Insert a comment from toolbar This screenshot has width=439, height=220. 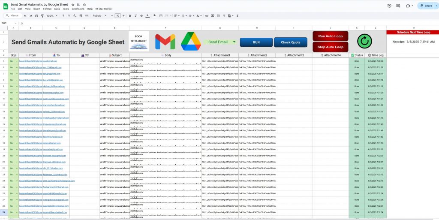[213, 16]
